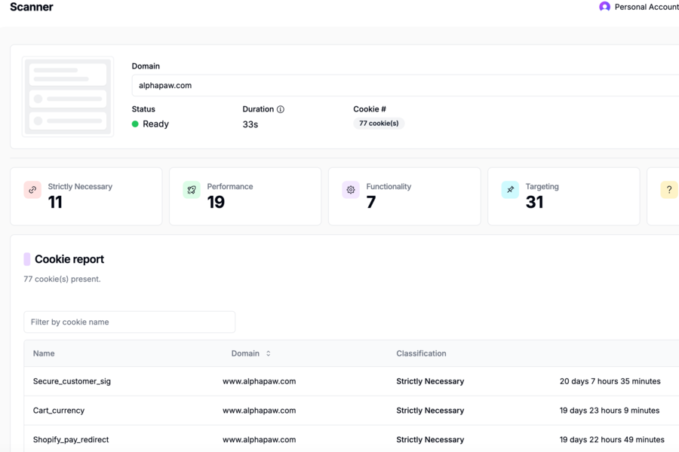Click the Targeting pin icon
Viewport: 679px width, 452px height.
pyautogui.click(x=510, y=190)
